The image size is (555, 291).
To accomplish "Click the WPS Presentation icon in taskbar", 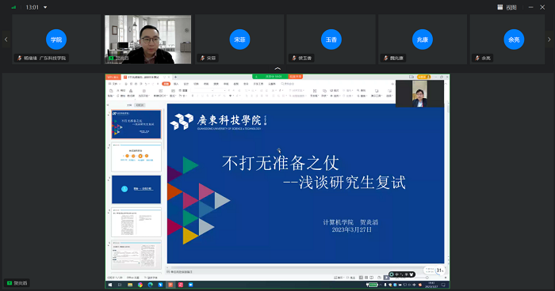I will click(170, 285).
